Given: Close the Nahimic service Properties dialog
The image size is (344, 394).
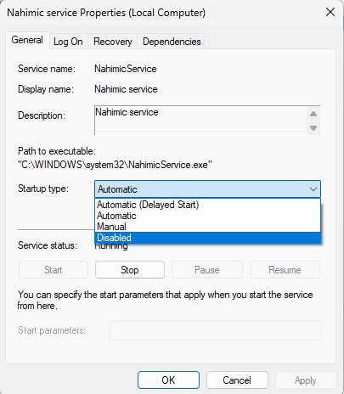Looking at the screenshot, I should (x=330, y=13).
